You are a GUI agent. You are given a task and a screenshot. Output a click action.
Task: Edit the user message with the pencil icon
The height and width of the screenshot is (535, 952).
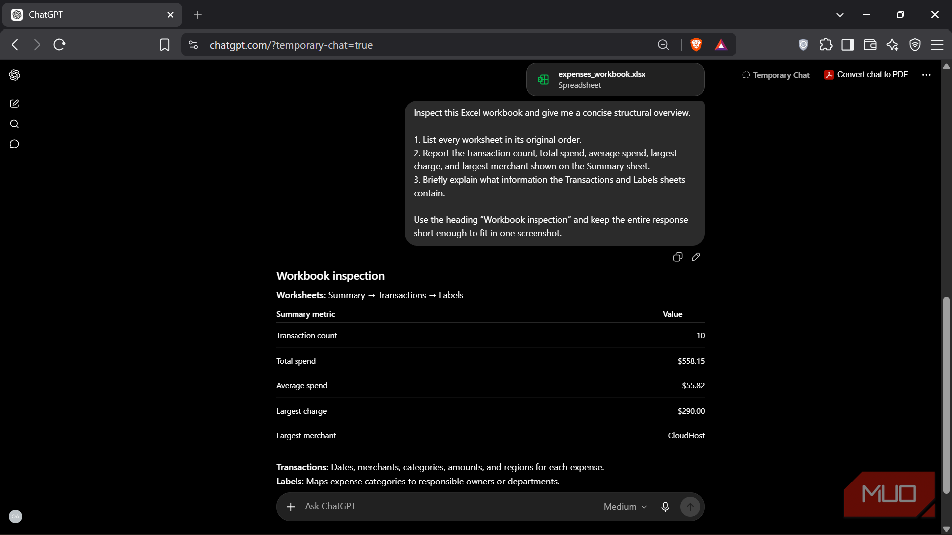click(696, 257)
